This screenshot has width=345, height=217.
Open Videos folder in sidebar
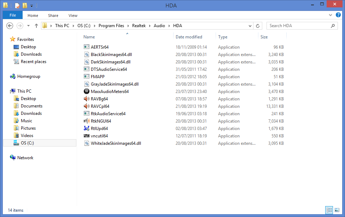27,136
